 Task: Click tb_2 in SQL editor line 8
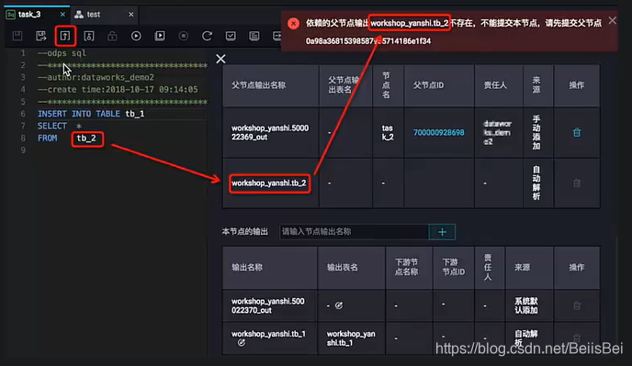[86, 139]
